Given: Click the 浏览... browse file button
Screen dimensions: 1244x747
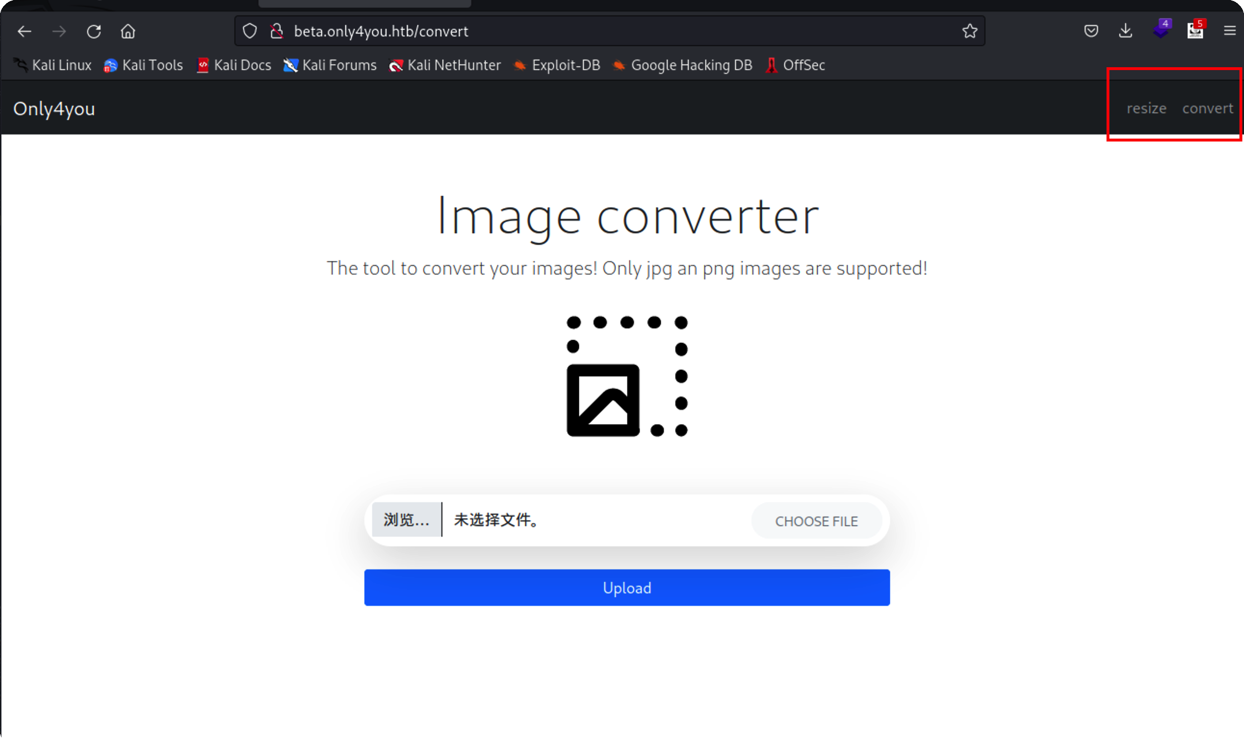Looking at the screenshot, I should 406,519.
